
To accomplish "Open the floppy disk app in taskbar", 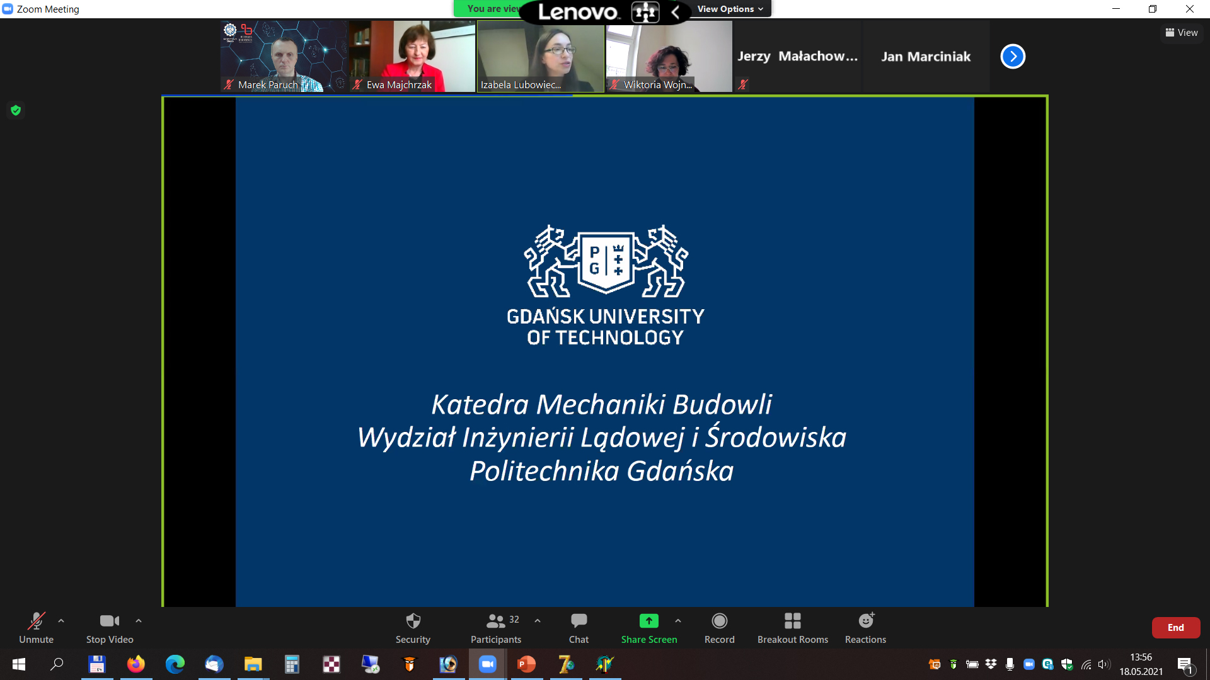I will pos(96,664).
